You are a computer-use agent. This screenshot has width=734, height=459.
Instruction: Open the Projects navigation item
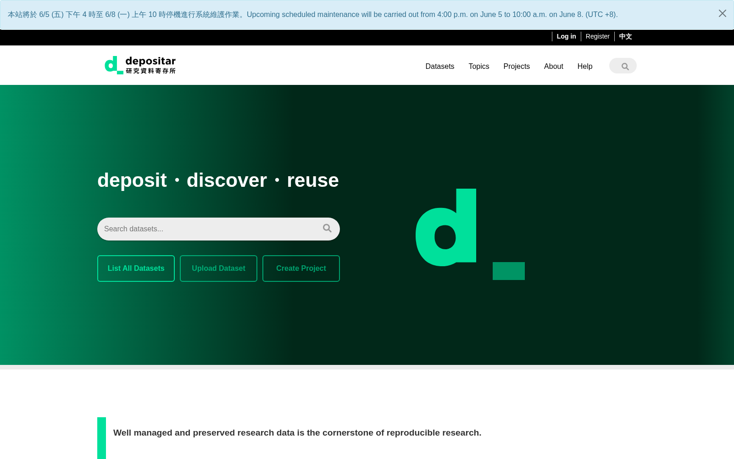pos(517,66)
